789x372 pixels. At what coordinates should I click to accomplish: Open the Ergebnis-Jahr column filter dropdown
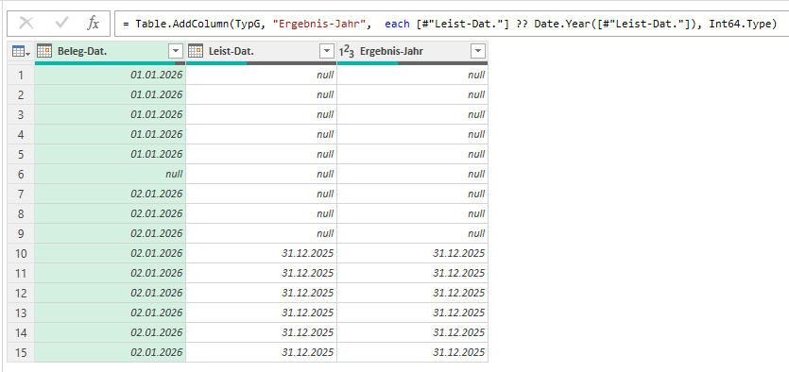(x=478, y=51)
